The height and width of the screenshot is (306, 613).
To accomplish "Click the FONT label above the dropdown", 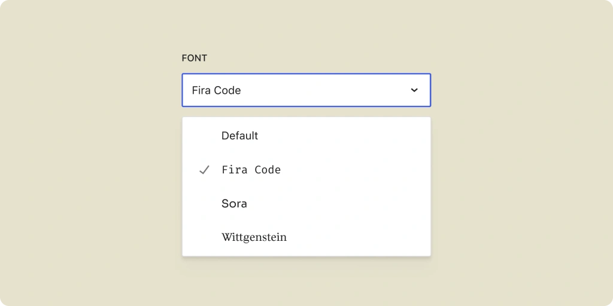I will coord(195,58).
